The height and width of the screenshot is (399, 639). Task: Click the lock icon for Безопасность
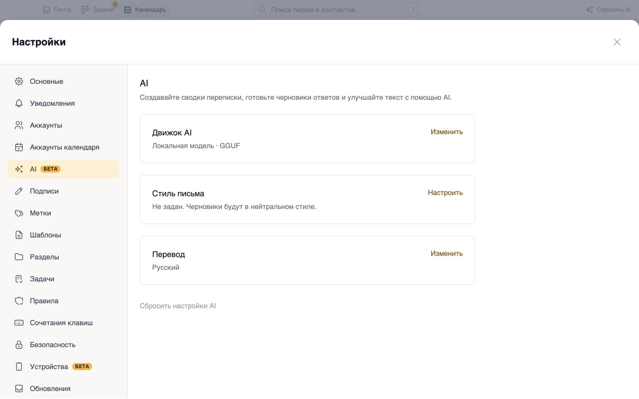19,345
